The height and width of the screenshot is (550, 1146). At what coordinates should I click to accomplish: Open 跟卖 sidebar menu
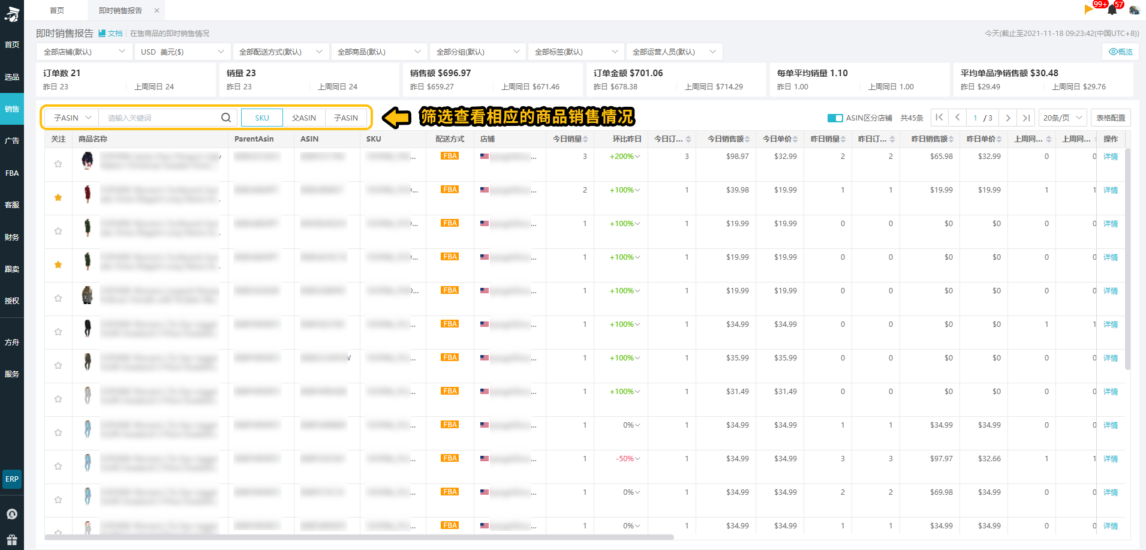[x=12, y=269]
